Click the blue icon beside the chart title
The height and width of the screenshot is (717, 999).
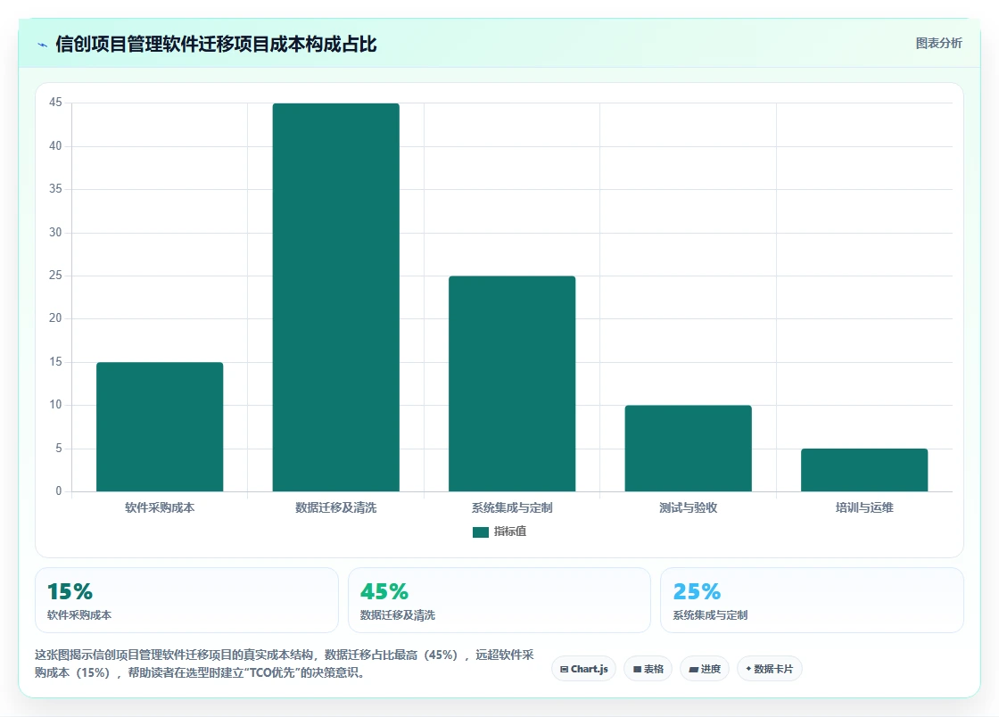42,45
